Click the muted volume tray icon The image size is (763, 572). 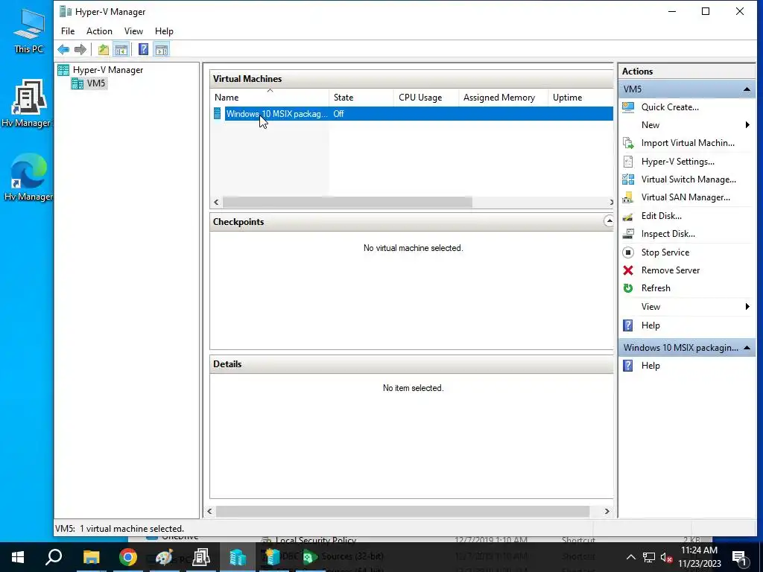point(666,557)
